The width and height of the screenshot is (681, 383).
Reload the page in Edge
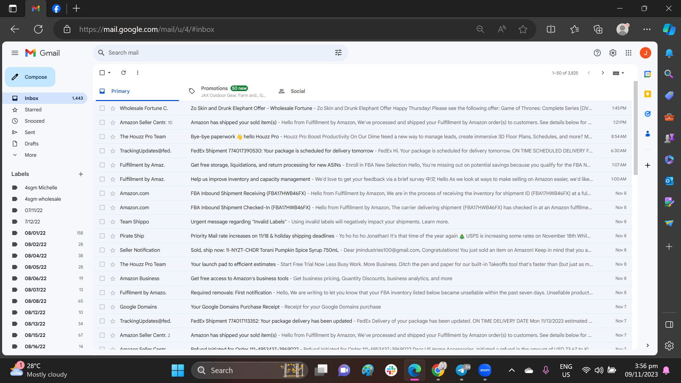(x=38, y=29)
